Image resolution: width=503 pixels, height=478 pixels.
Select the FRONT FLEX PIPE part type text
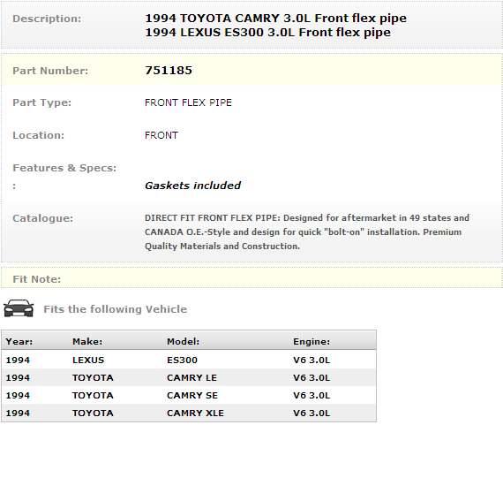pyautogui.click(x=188, y=102)
